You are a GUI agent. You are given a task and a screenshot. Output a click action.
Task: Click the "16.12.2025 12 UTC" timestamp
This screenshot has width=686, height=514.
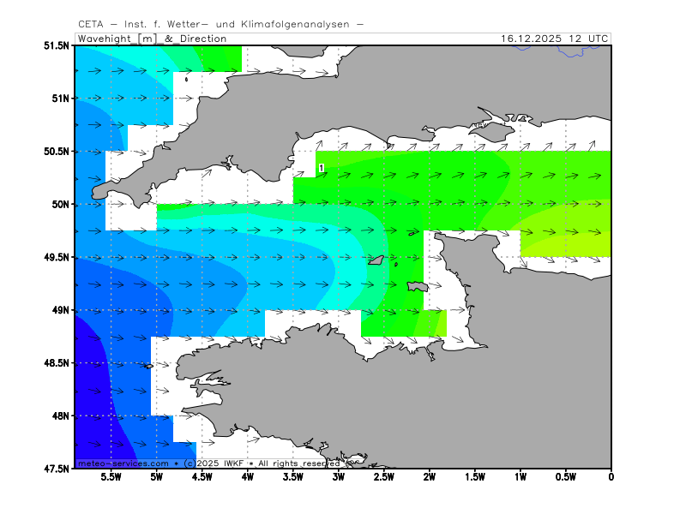coord(555,39)
